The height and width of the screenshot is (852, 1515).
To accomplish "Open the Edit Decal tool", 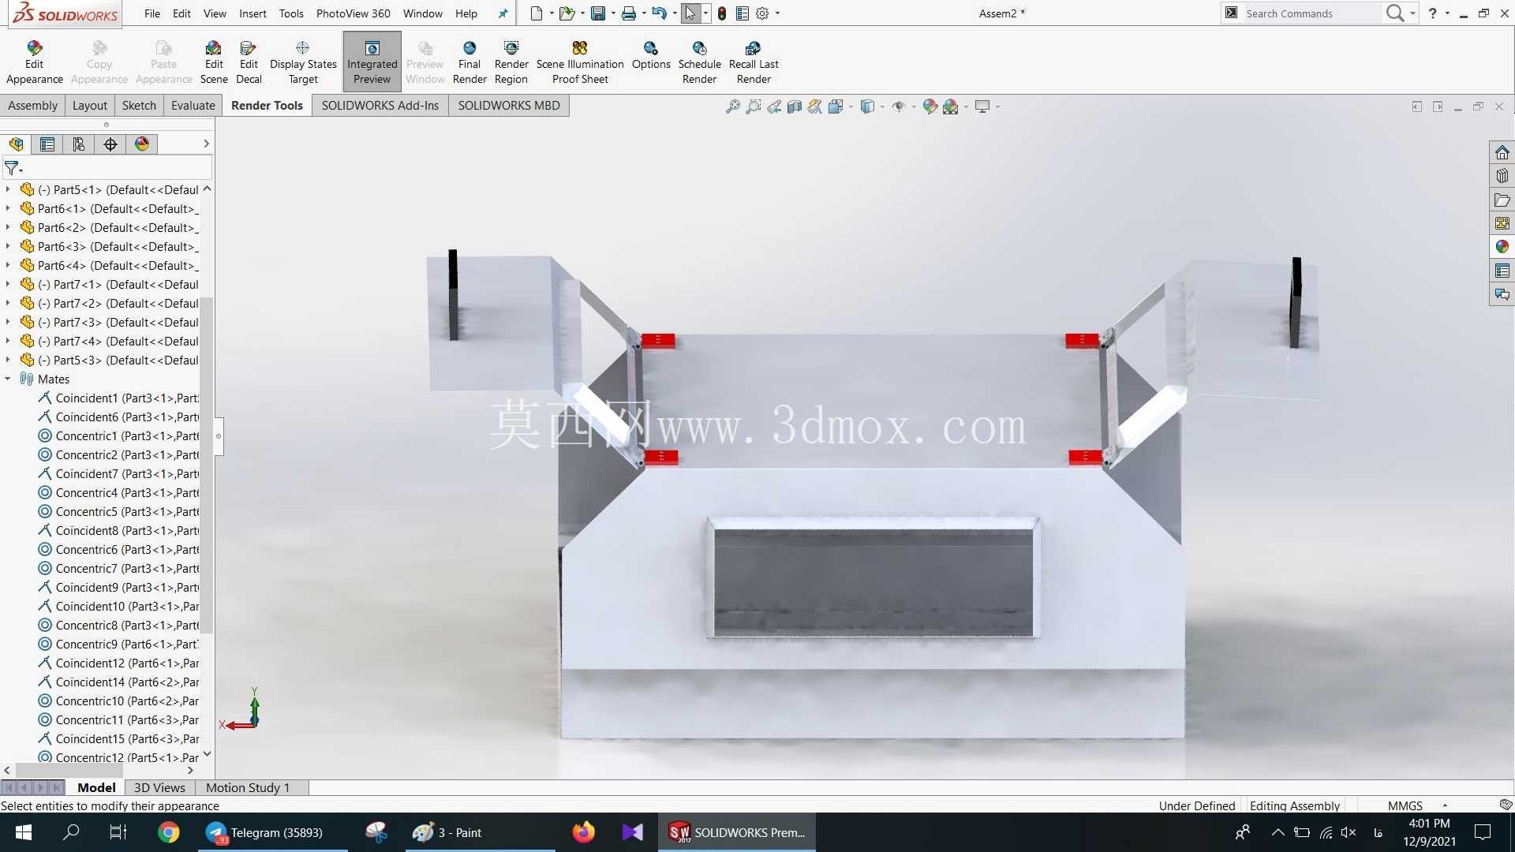I will 249,62.
